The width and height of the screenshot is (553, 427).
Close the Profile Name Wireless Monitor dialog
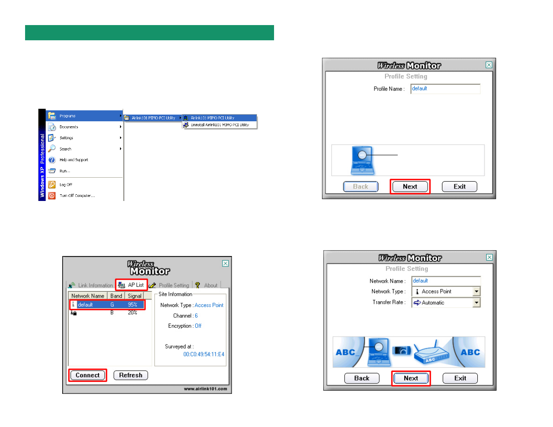tap(489, 65)
